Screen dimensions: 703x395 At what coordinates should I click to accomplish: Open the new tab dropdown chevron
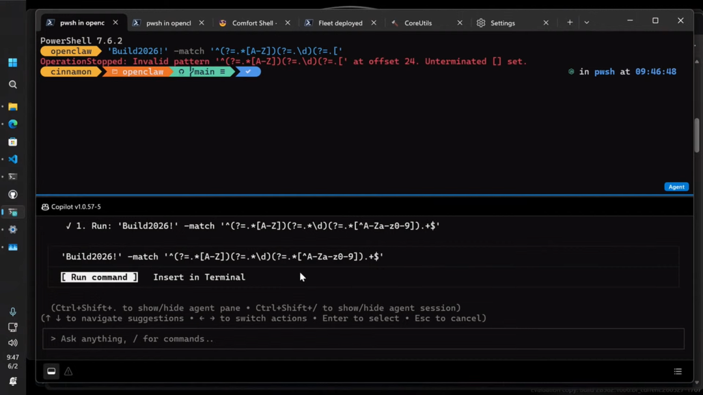coord(586,22)
